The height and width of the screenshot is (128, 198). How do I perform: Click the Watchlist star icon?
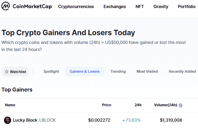pos(7,72)
